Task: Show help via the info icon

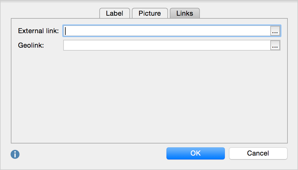Action: pyautogui.click(x=15, y=154)
